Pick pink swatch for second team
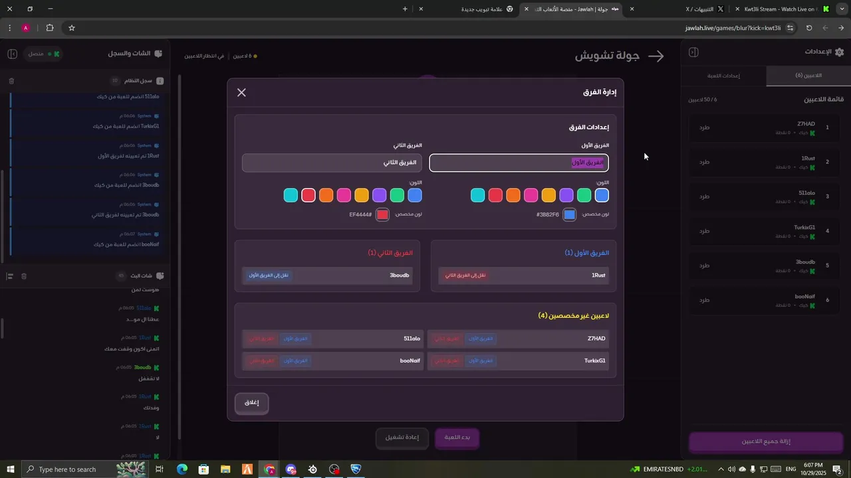The height and width of the screenshot is (478, 851). [344, 195]
